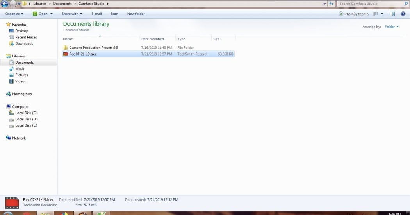Click the File Folder type cell
This screenshot has height=215, width=410.
[x=185, y=48]
